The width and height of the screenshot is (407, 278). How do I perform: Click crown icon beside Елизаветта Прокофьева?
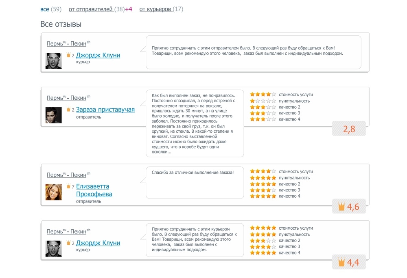[68, 186]
